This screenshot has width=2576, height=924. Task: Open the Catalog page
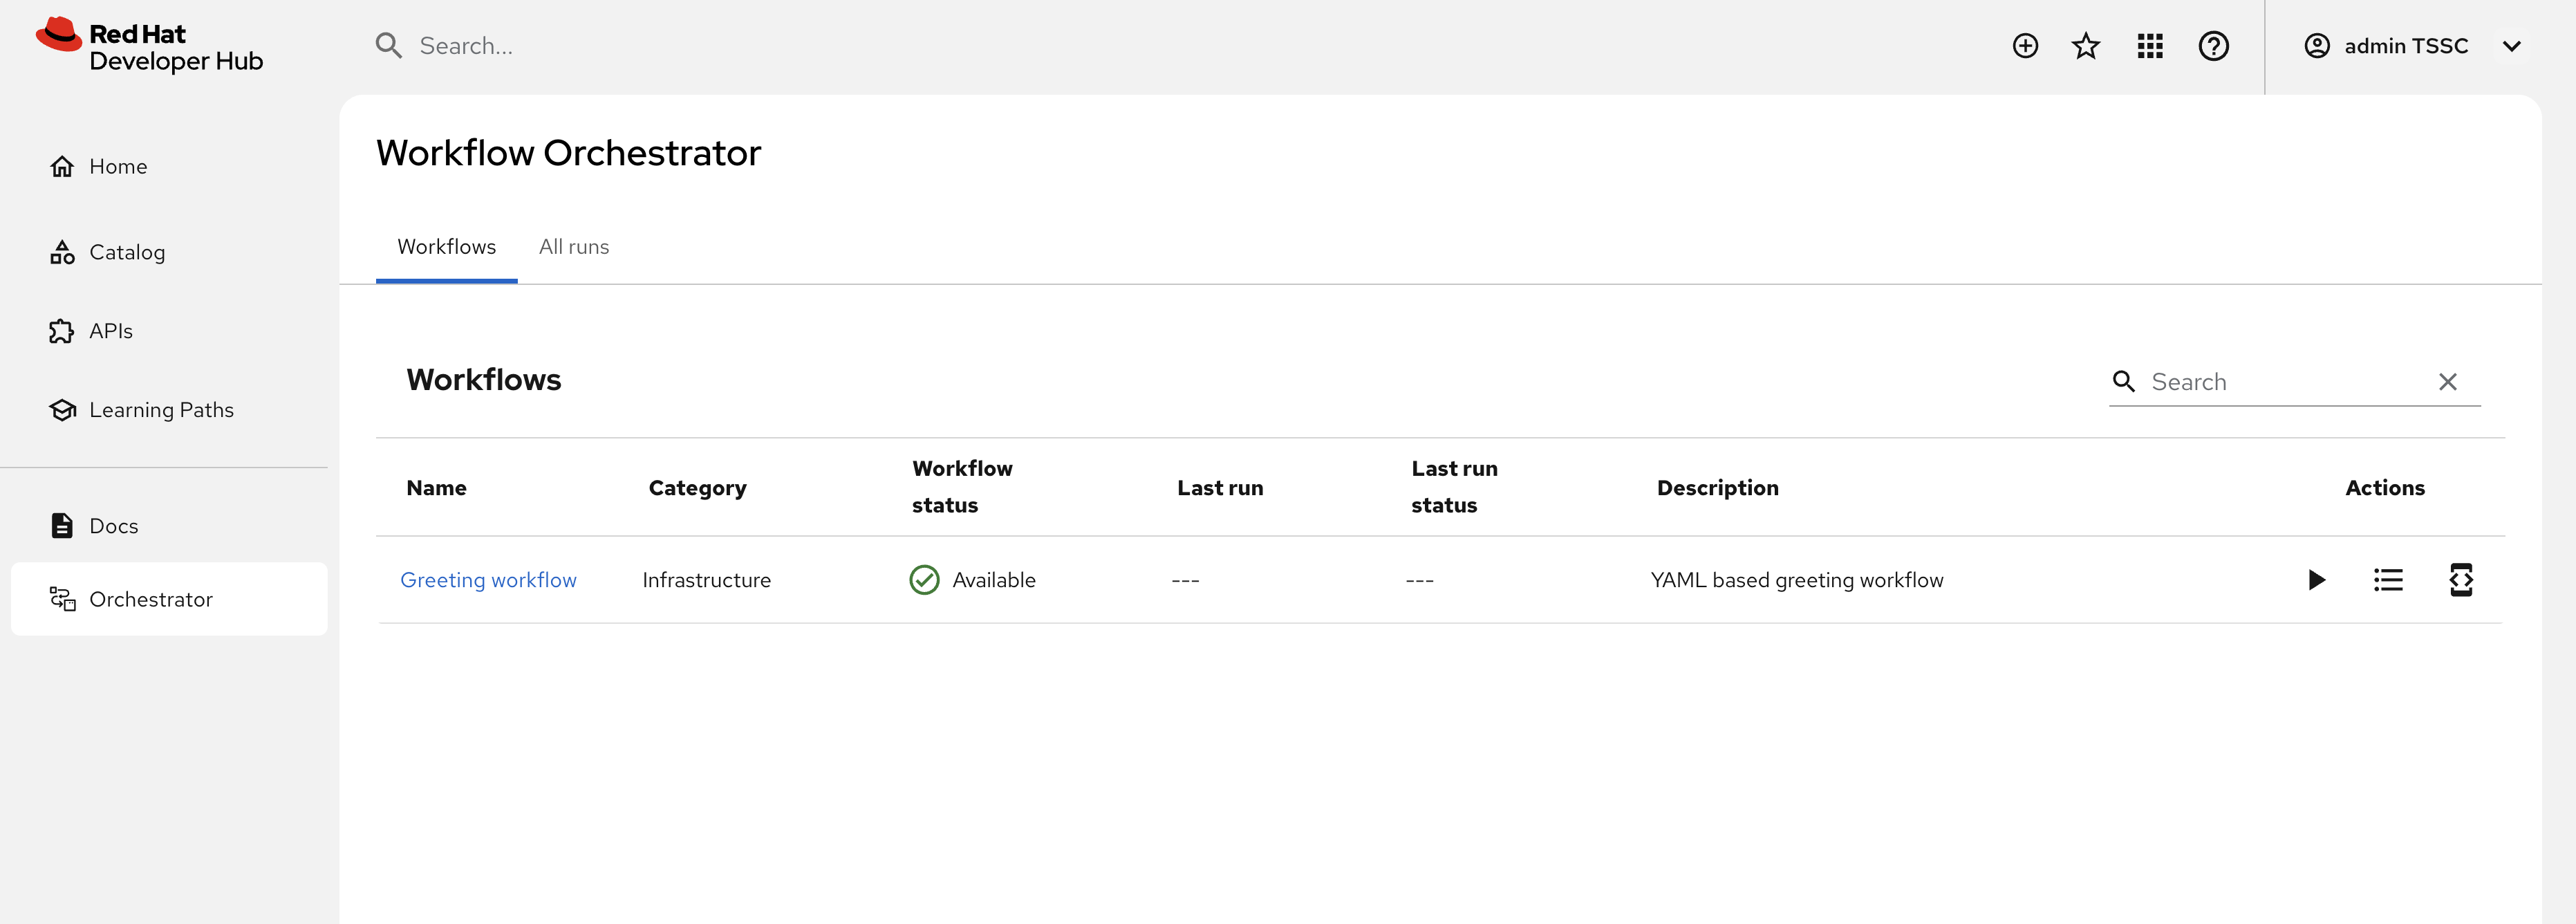click(x=127, y=251)
